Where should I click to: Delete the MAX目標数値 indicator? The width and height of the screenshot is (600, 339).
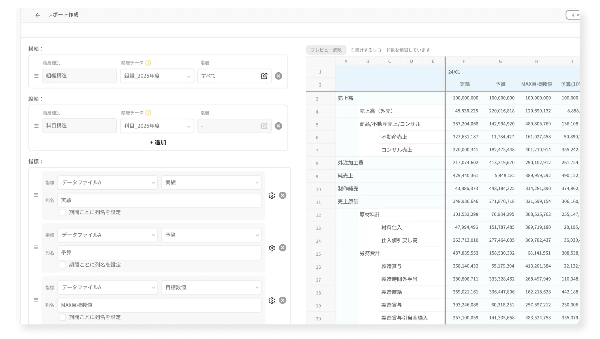(x=282, y=300)
